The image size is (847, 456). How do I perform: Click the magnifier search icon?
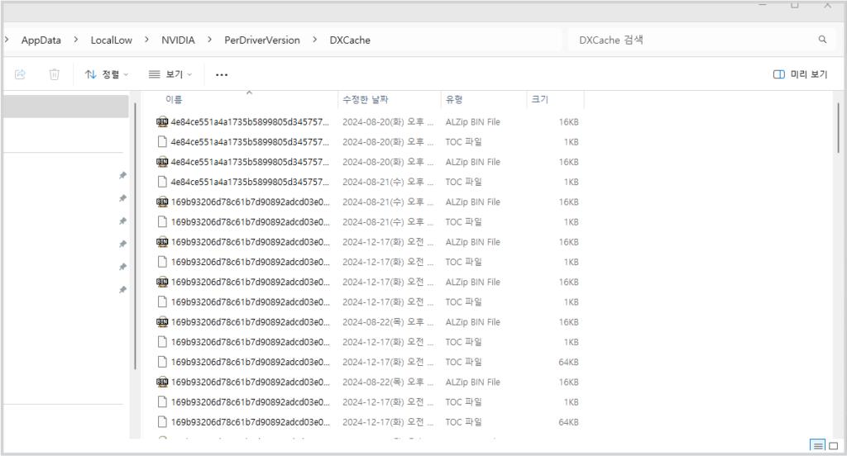pyautogui.click(x=822, y=40)
